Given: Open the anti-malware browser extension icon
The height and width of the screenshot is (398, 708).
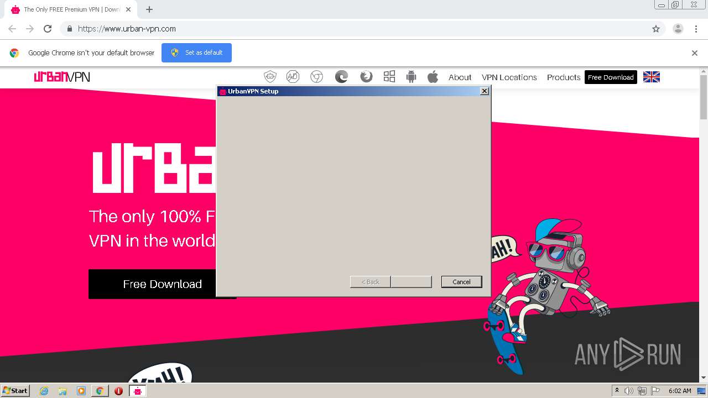Looking at the screenshot, I should 270,77.
